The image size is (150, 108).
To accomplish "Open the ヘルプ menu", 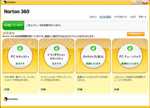I will tap(133, 17).
